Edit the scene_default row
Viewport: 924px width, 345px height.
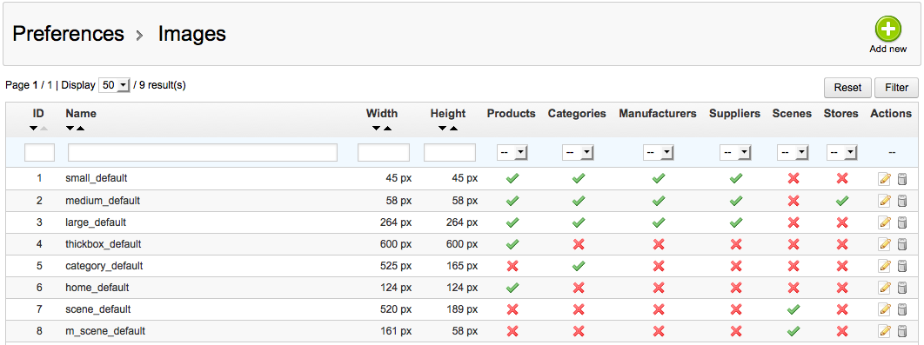(884, 309)
